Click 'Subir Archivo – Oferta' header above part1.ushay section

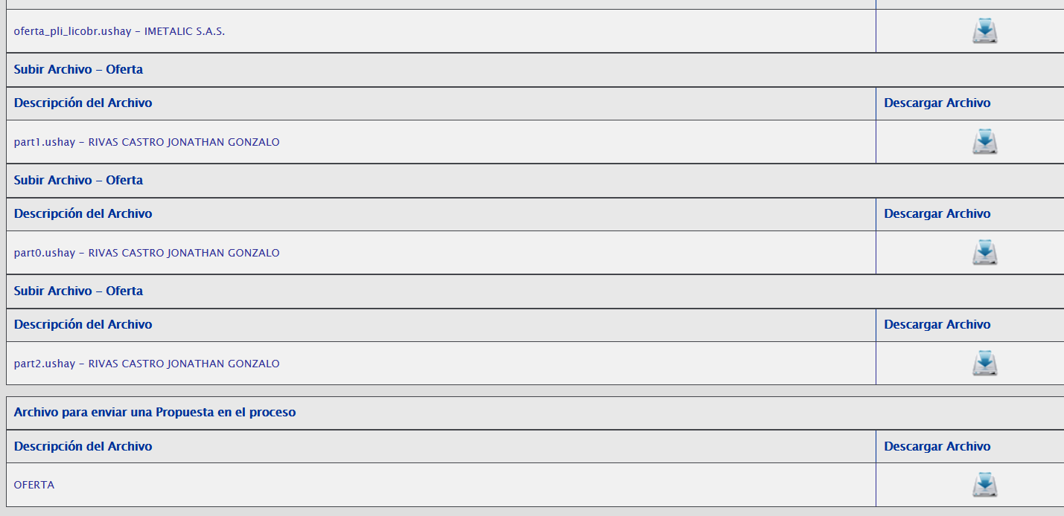(78, 69)
